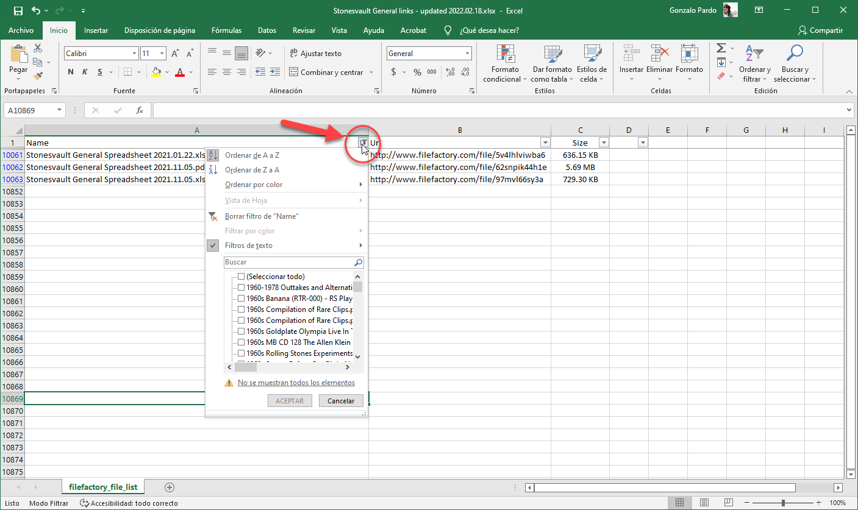The width and height of the screenshot is (858, 510).
Task: Check the (Seleccionar todo) box
Action: coord(241,277)
